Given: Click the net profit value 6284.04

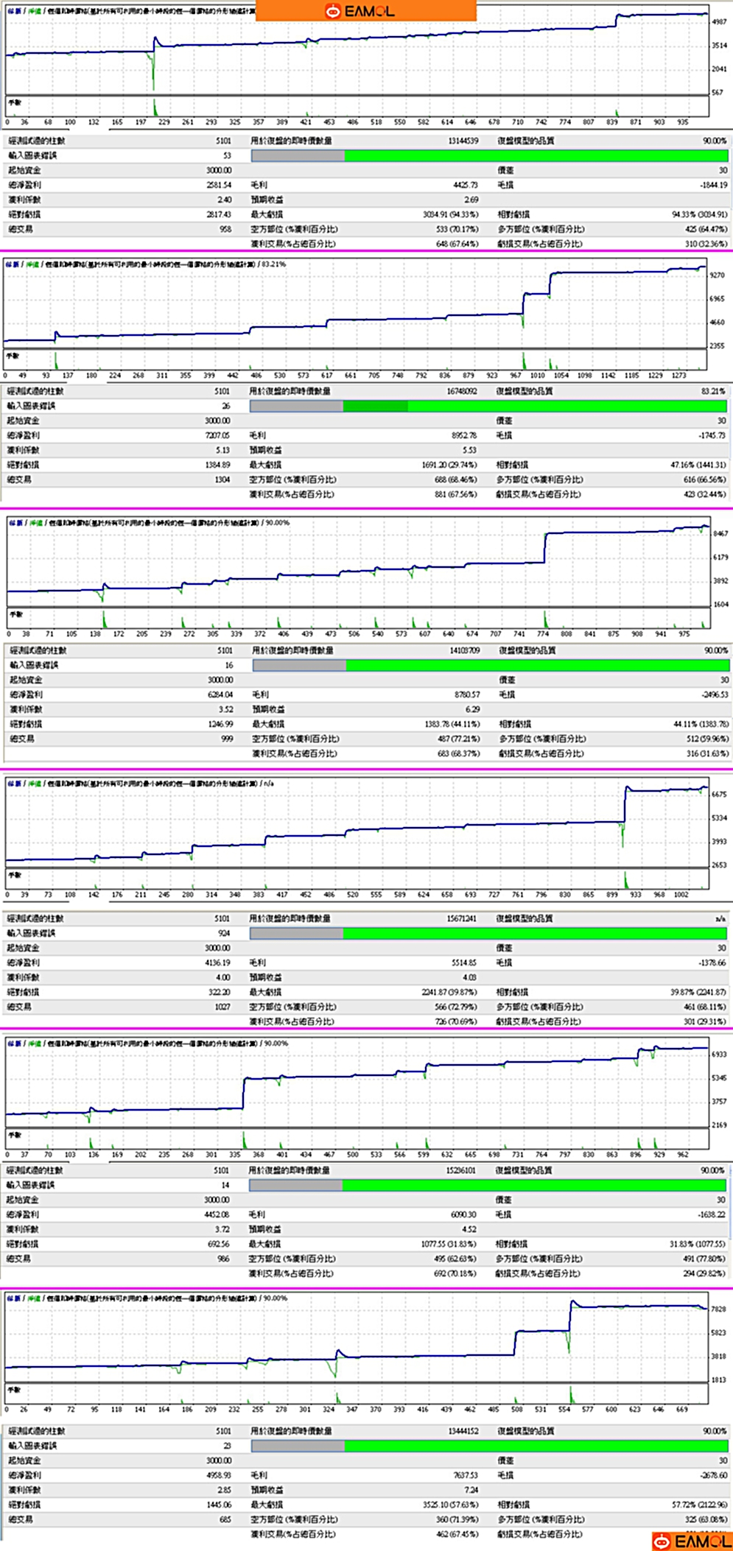Looking at the screenshot, I should point(220,694).
